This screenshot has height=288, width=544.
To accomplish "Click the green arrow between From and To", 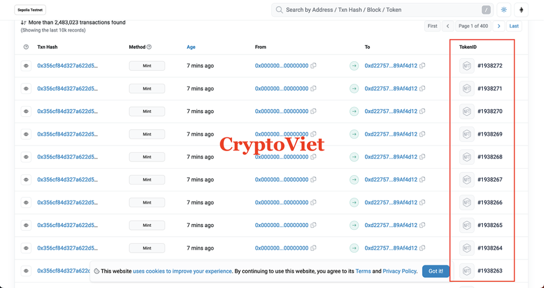I will point(354,65).
